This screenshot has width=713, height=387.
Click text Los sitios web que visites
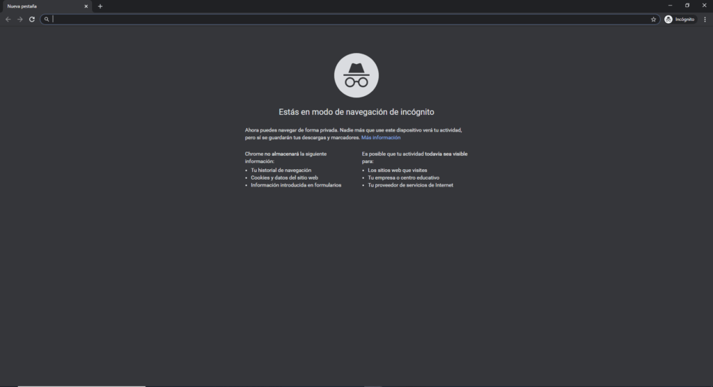point(398,170)
